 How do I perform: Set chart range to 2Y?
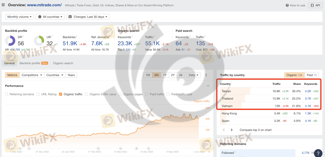(173, 75)
